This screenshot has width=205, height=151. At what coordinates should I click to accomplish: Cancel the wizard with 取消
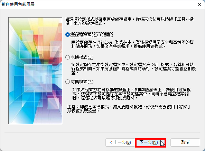(x=185, y=142)
